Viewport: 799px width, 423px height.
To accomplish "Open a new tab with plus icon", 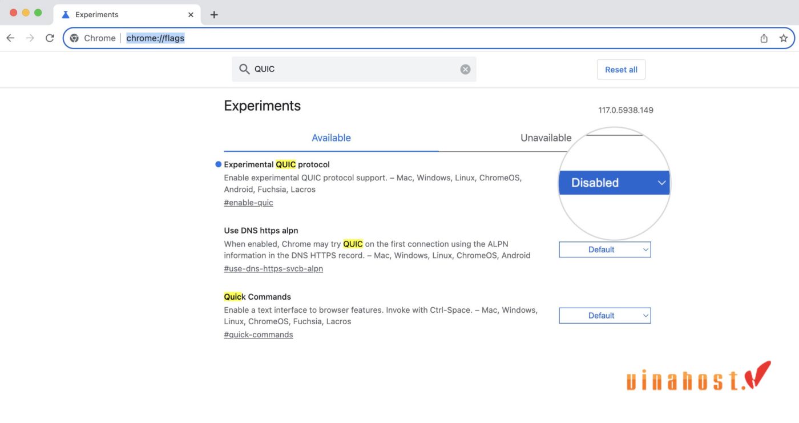I will coord(214,15).
